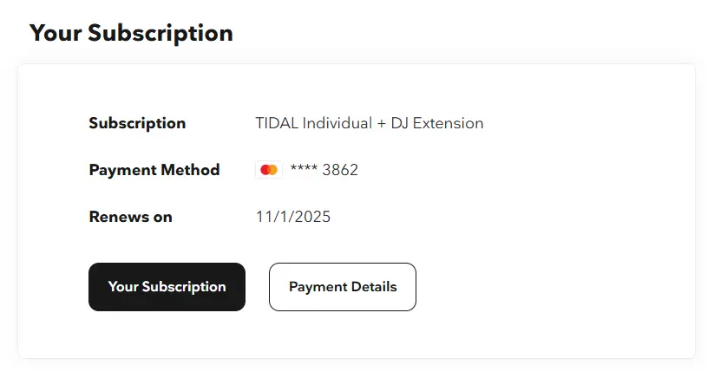
Task: Click the word Details in outlined button
Action: tap(374, 287)
